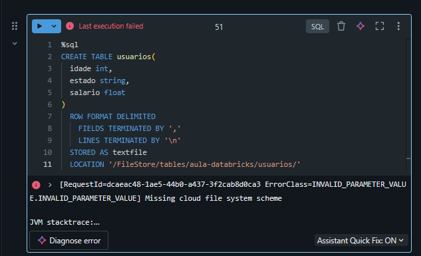The width and height of the screenshot is (421, 256).
Task: Expand error details chevron
Action: tap(50, 185)
